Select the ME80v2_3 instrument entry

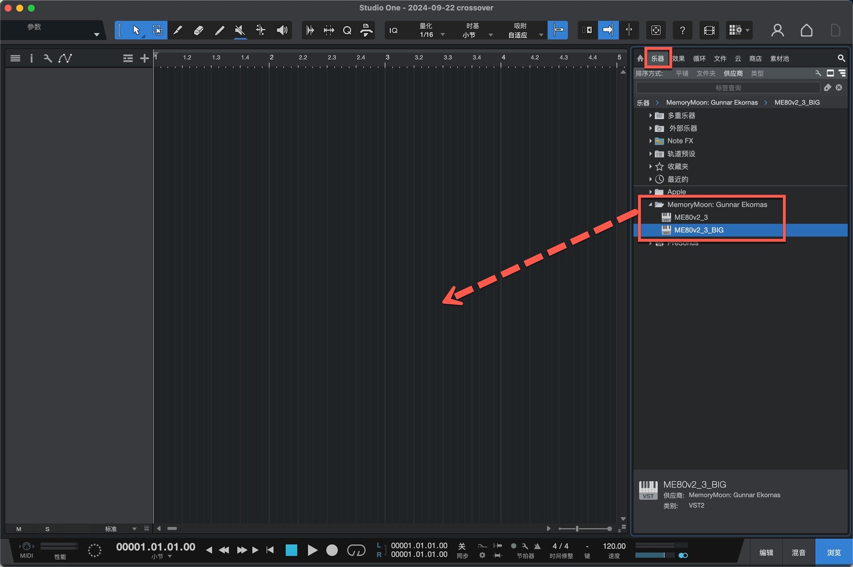691,217
